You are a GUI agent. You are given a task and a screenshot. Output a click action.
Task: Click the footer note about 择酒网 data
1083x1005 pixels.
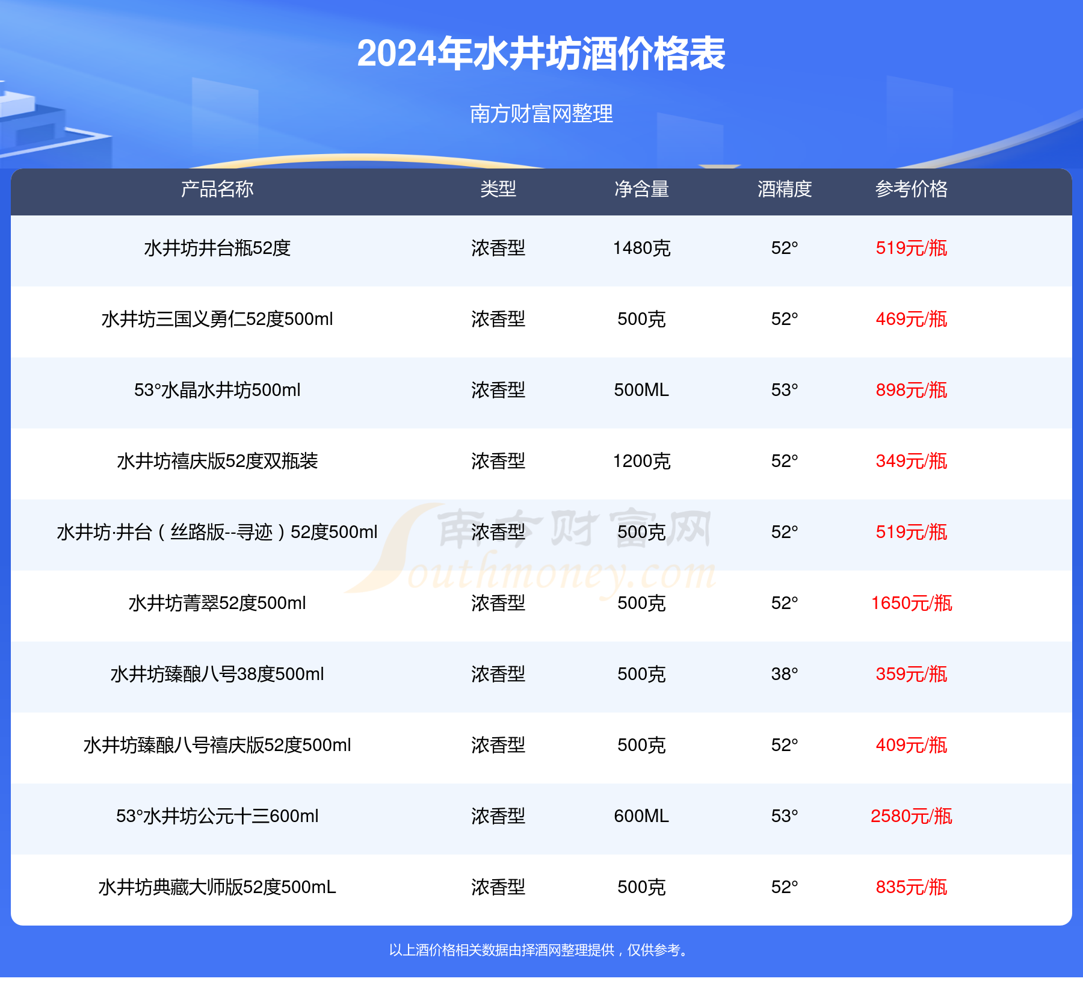click(541, 950)
